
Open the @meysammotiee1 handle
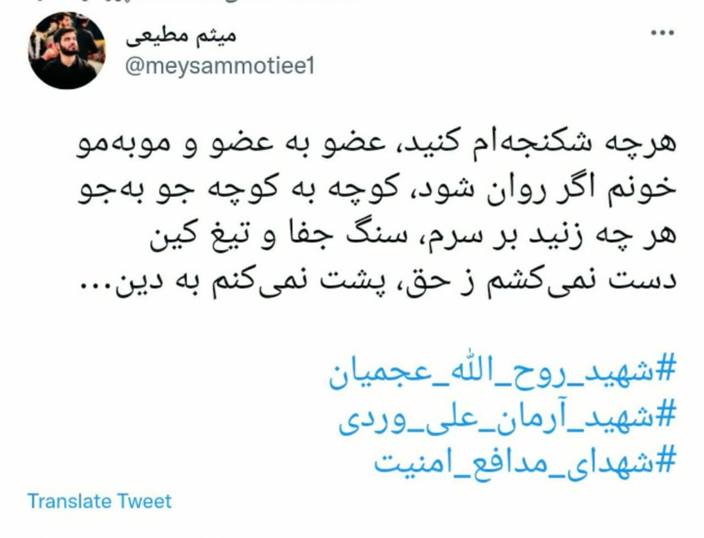(220, 67)
